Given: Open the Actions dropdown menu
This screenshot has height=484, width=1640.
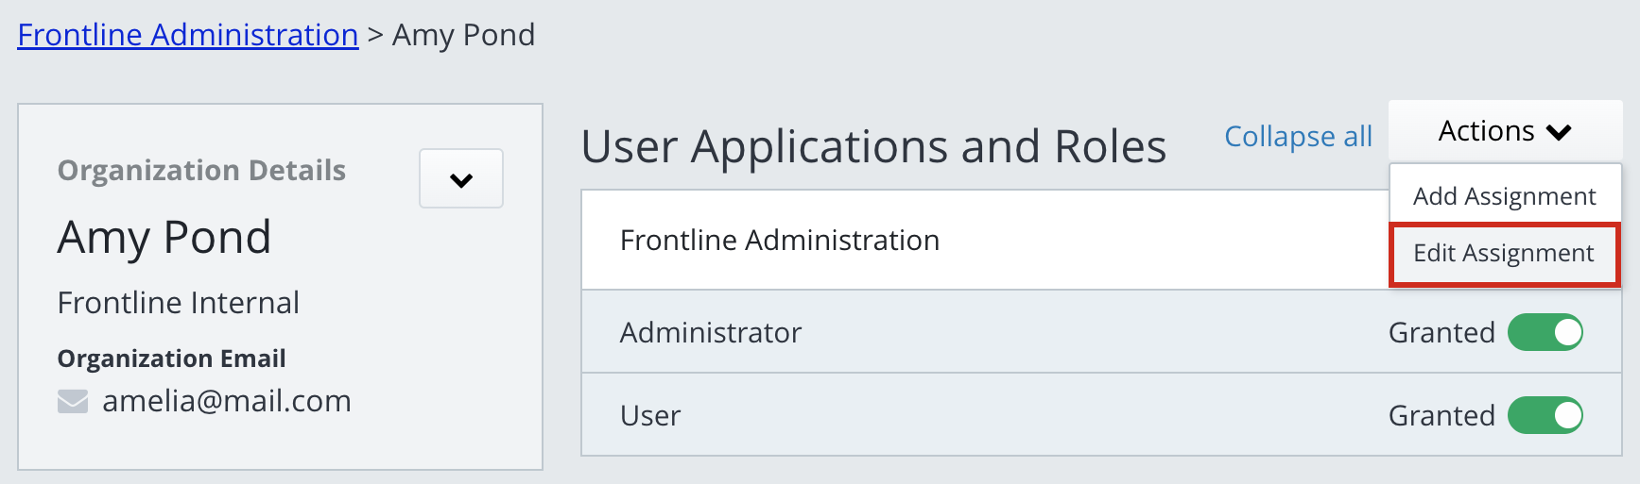Looking at the screenshot, I should click(1505, 131).
